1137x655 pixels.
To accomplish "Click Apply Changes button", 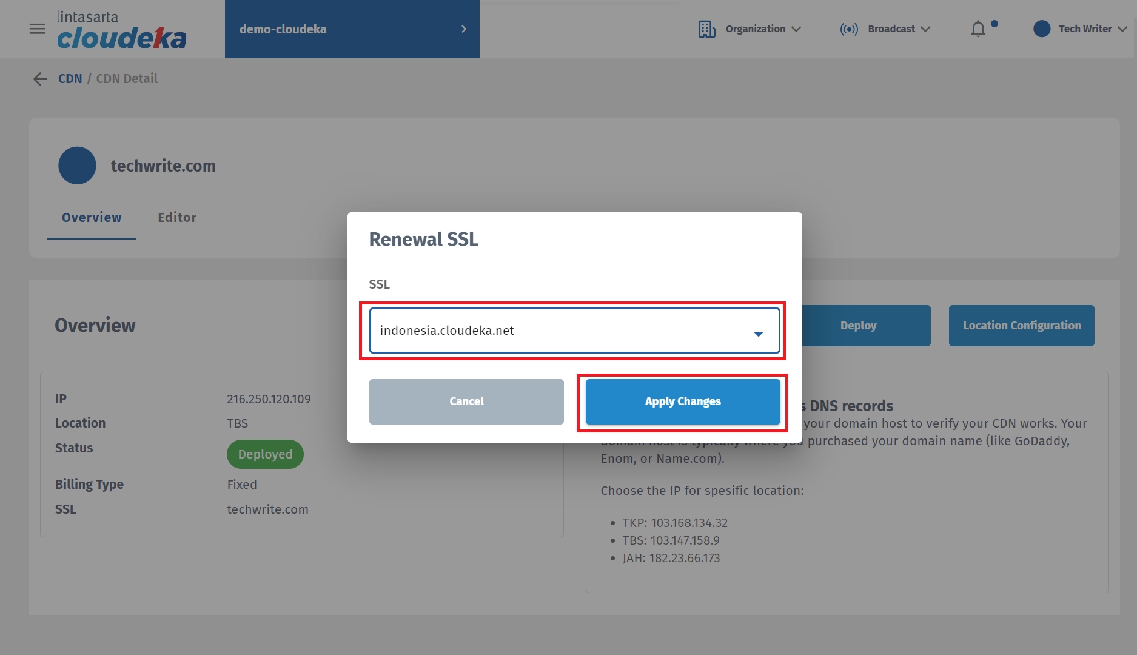I will pos(683,401).
